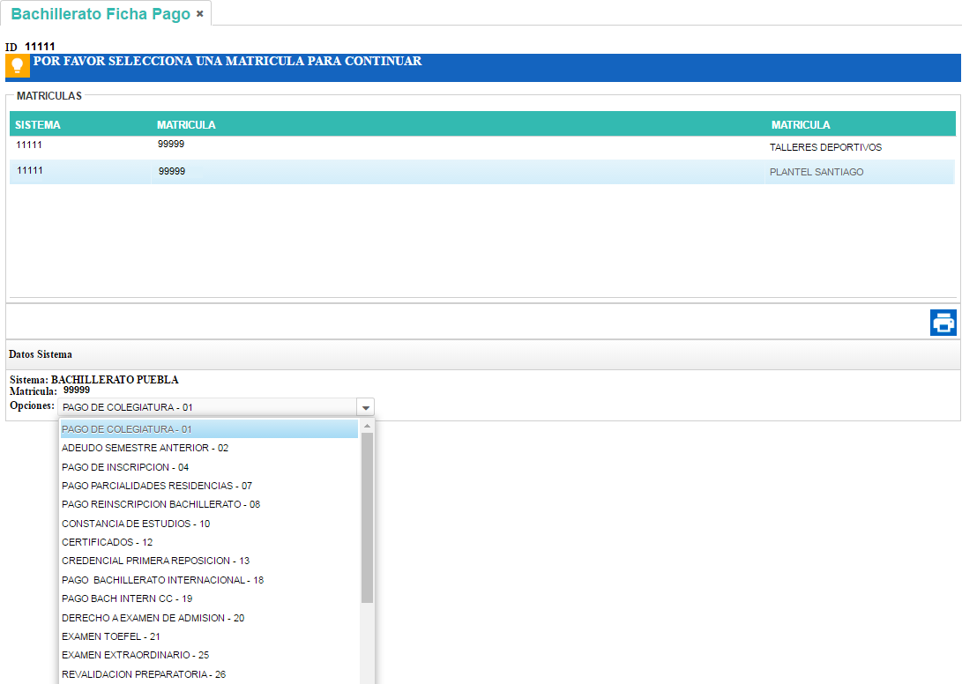Click the blue printer icon
Image resolution: width=962 pixels, height=684 pixels.
coord(943,323)
